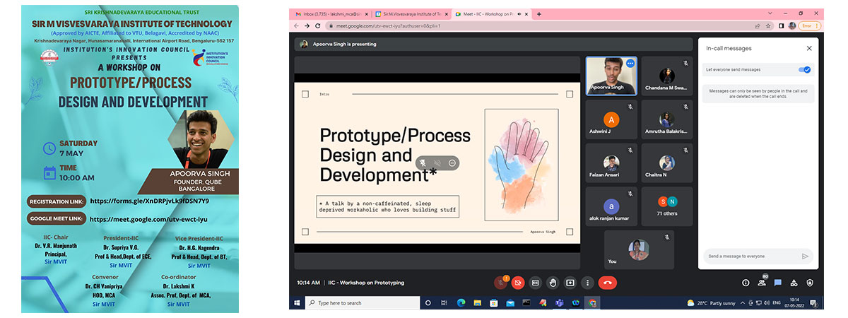Image resolution: width=848 pixels, height=318 pixels.
Task: Go back in browser
Action: click(297, 26)
